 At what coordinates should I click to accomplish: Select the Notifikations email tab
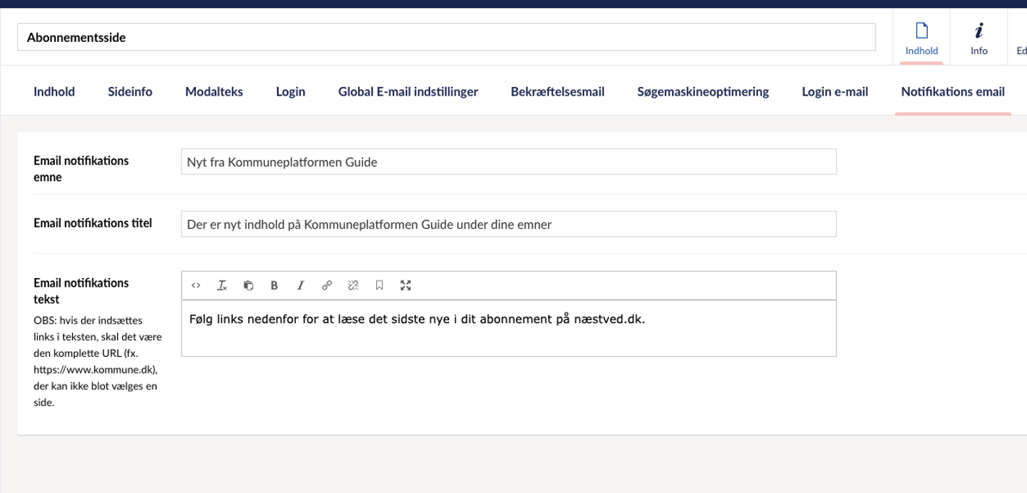953,91
